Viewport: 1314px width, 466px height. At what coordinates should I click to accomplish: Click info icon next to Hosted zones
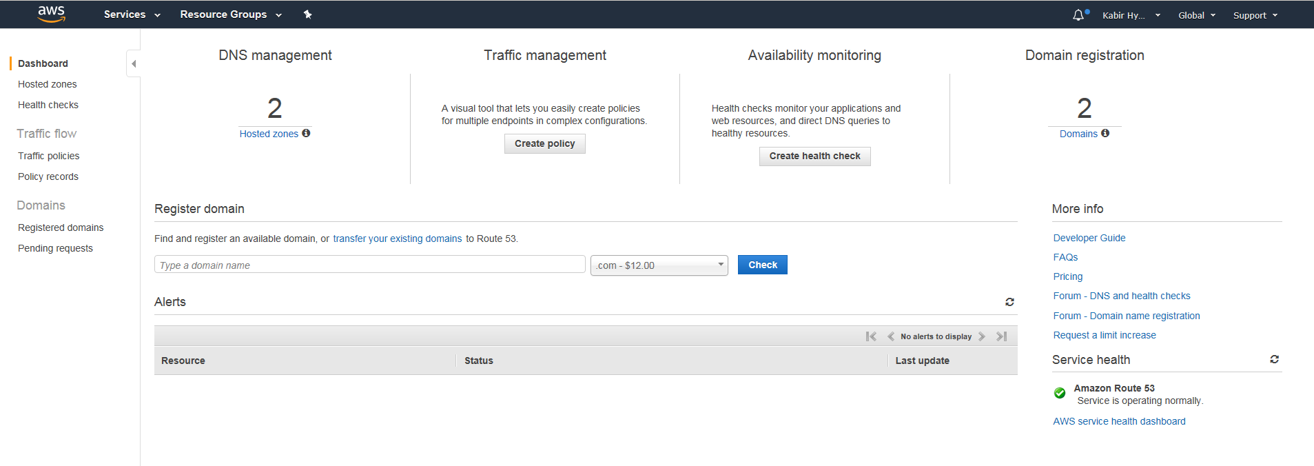[x=306, y=133]
